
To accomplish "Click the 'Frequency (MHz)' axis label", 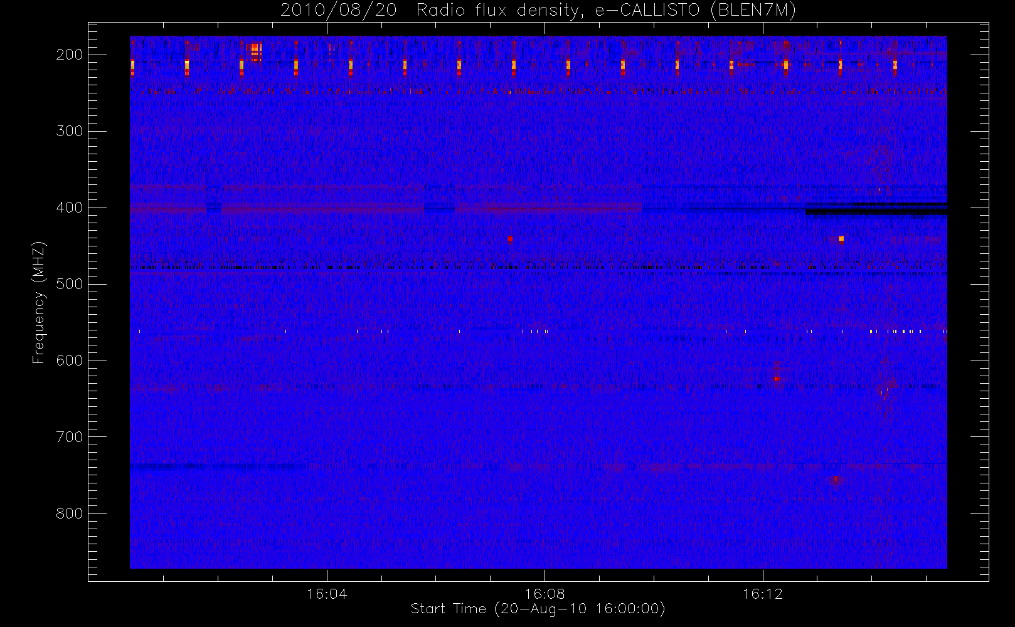I will 39,303.
